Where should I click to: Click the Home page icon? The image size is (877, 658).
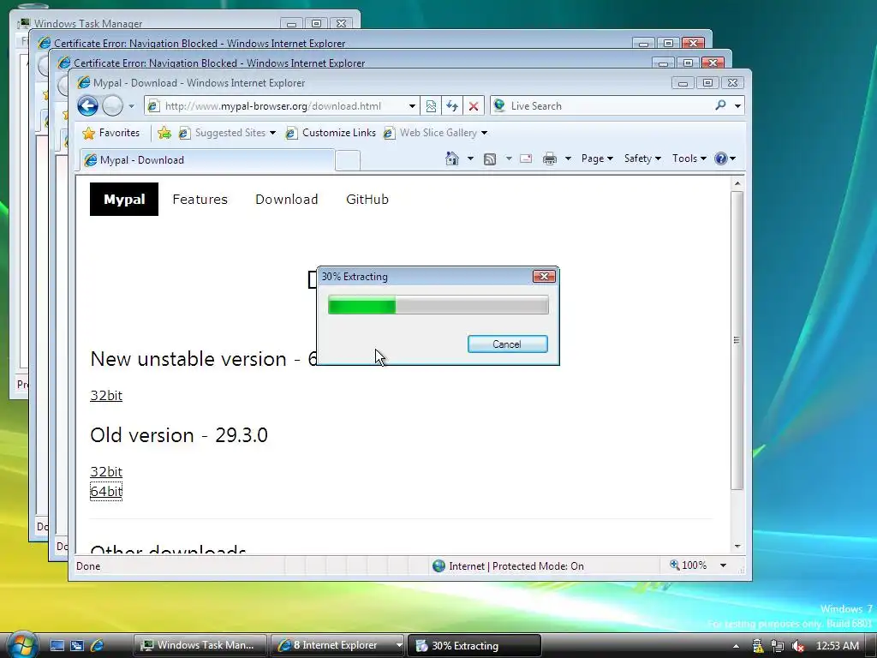point(452,159)
